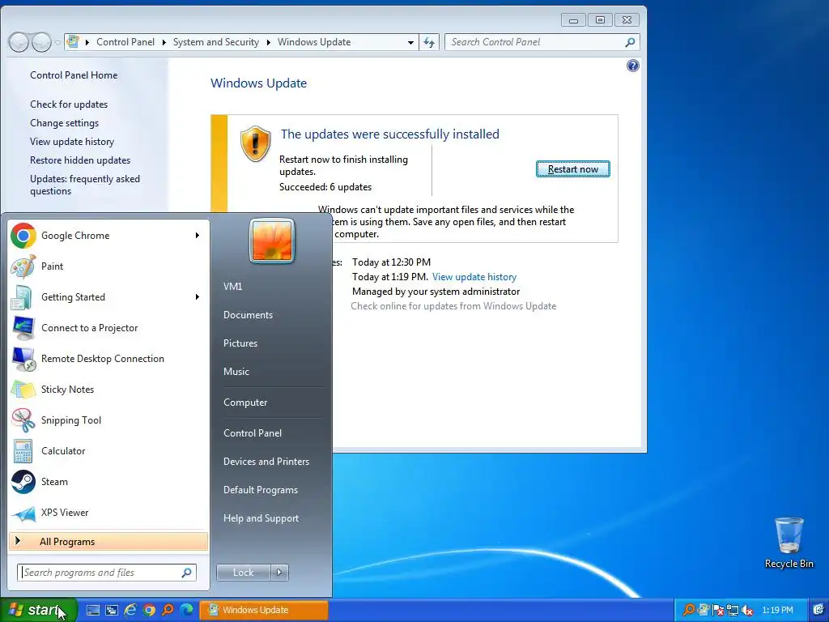The height and width of the screenshot is (622, 829).
Task: Open Google Chrome from the Start menu
Action: point(108,236)
